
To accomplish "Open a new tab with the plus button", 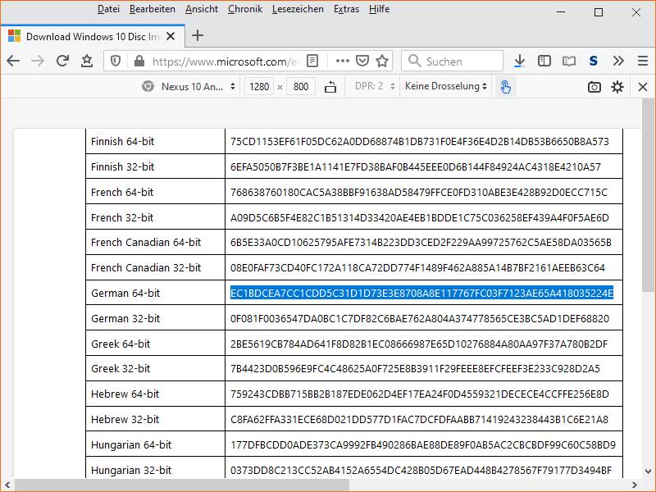I will [x=198, y=36].
